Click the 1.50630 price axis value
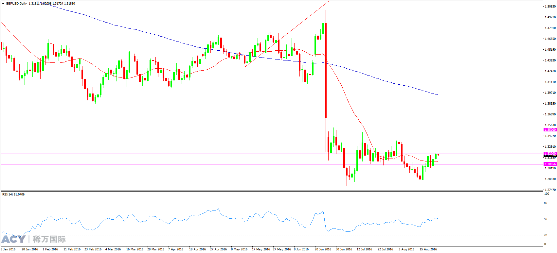The image size is (557, 253). click(550, 6)
